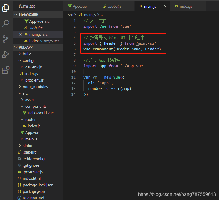
Task: Open the Extensions view
Action: (6, 70)
